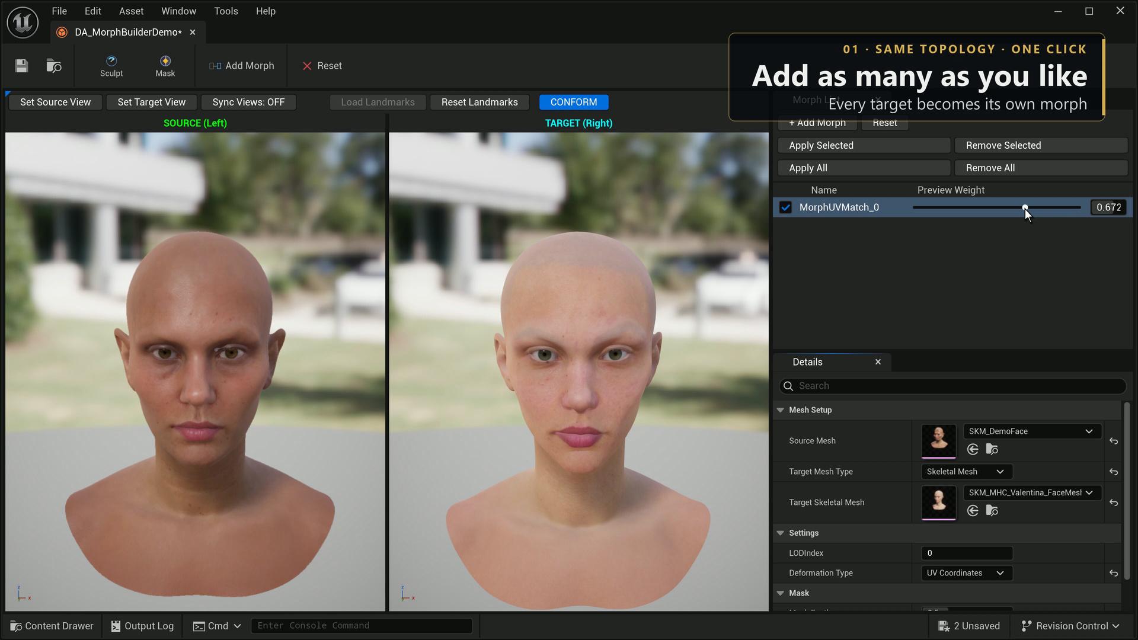Screen dimensions: 1138x640
Task: Use selected asset arrow for Target Skeletal Mesh
Action: [973, 510]
